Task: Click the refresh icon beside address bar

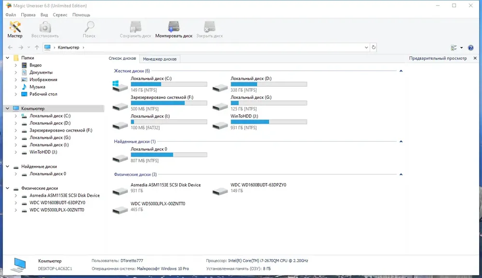Action: 374,47
